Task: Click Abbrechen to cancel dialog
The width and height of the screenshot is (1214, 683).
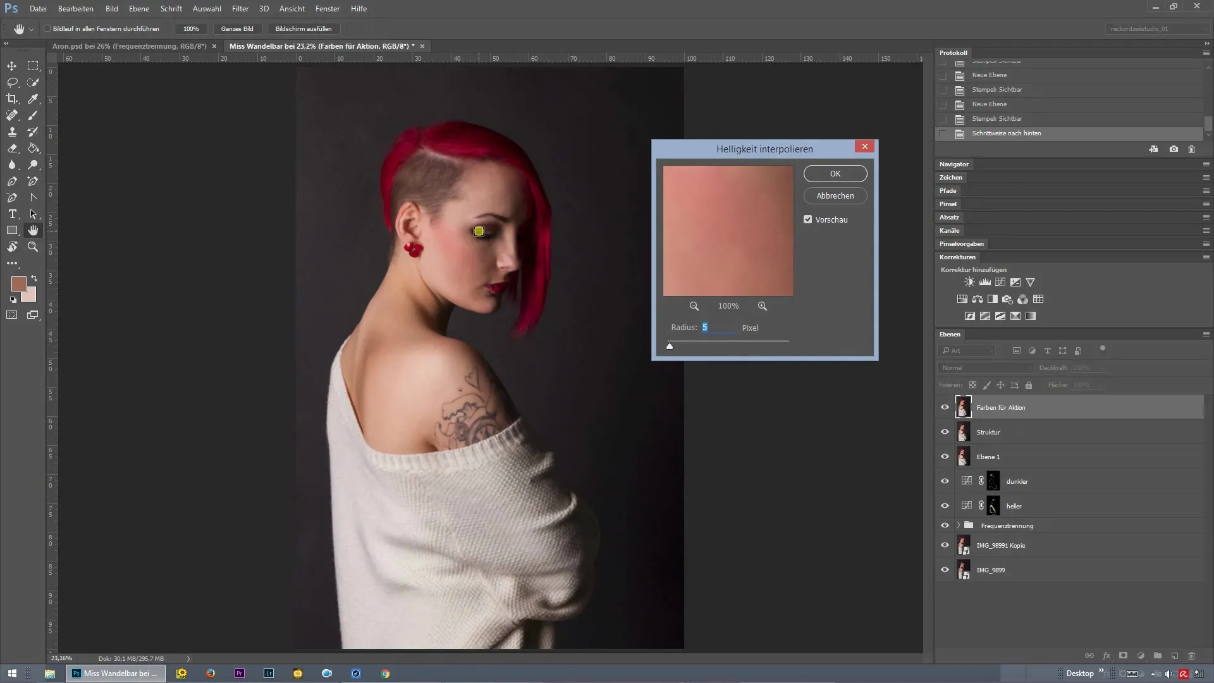Action: coord(835,196)
